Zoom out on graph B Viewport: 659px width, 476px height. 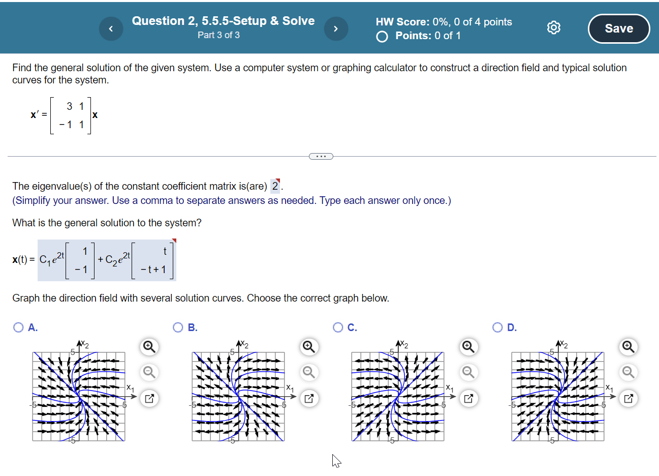tap(308, 372)
